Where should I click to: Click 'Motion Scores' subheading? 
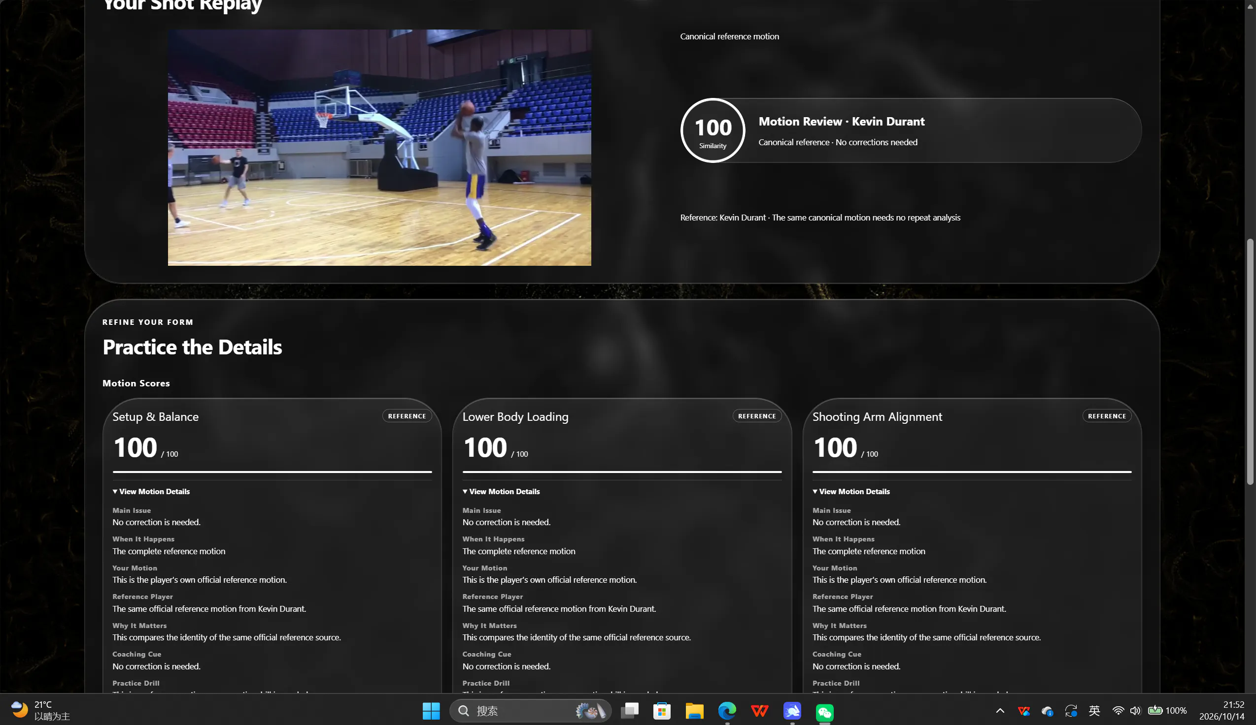pyautogui.click(x=136, y=383)
